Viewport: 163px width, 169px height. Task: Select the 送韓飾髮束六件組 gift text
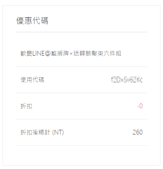pyautogui.click(x=97, y=53)
